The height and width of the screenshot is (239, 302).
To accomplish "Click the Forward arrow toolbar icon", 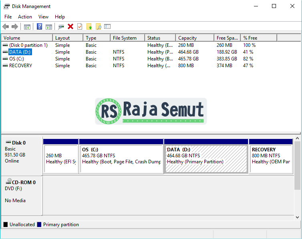I will pyautogui.click(x=15, y=26).
